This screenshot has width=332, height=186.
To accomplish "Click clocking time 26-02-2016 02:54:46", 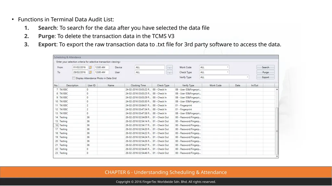I will 138,153.
